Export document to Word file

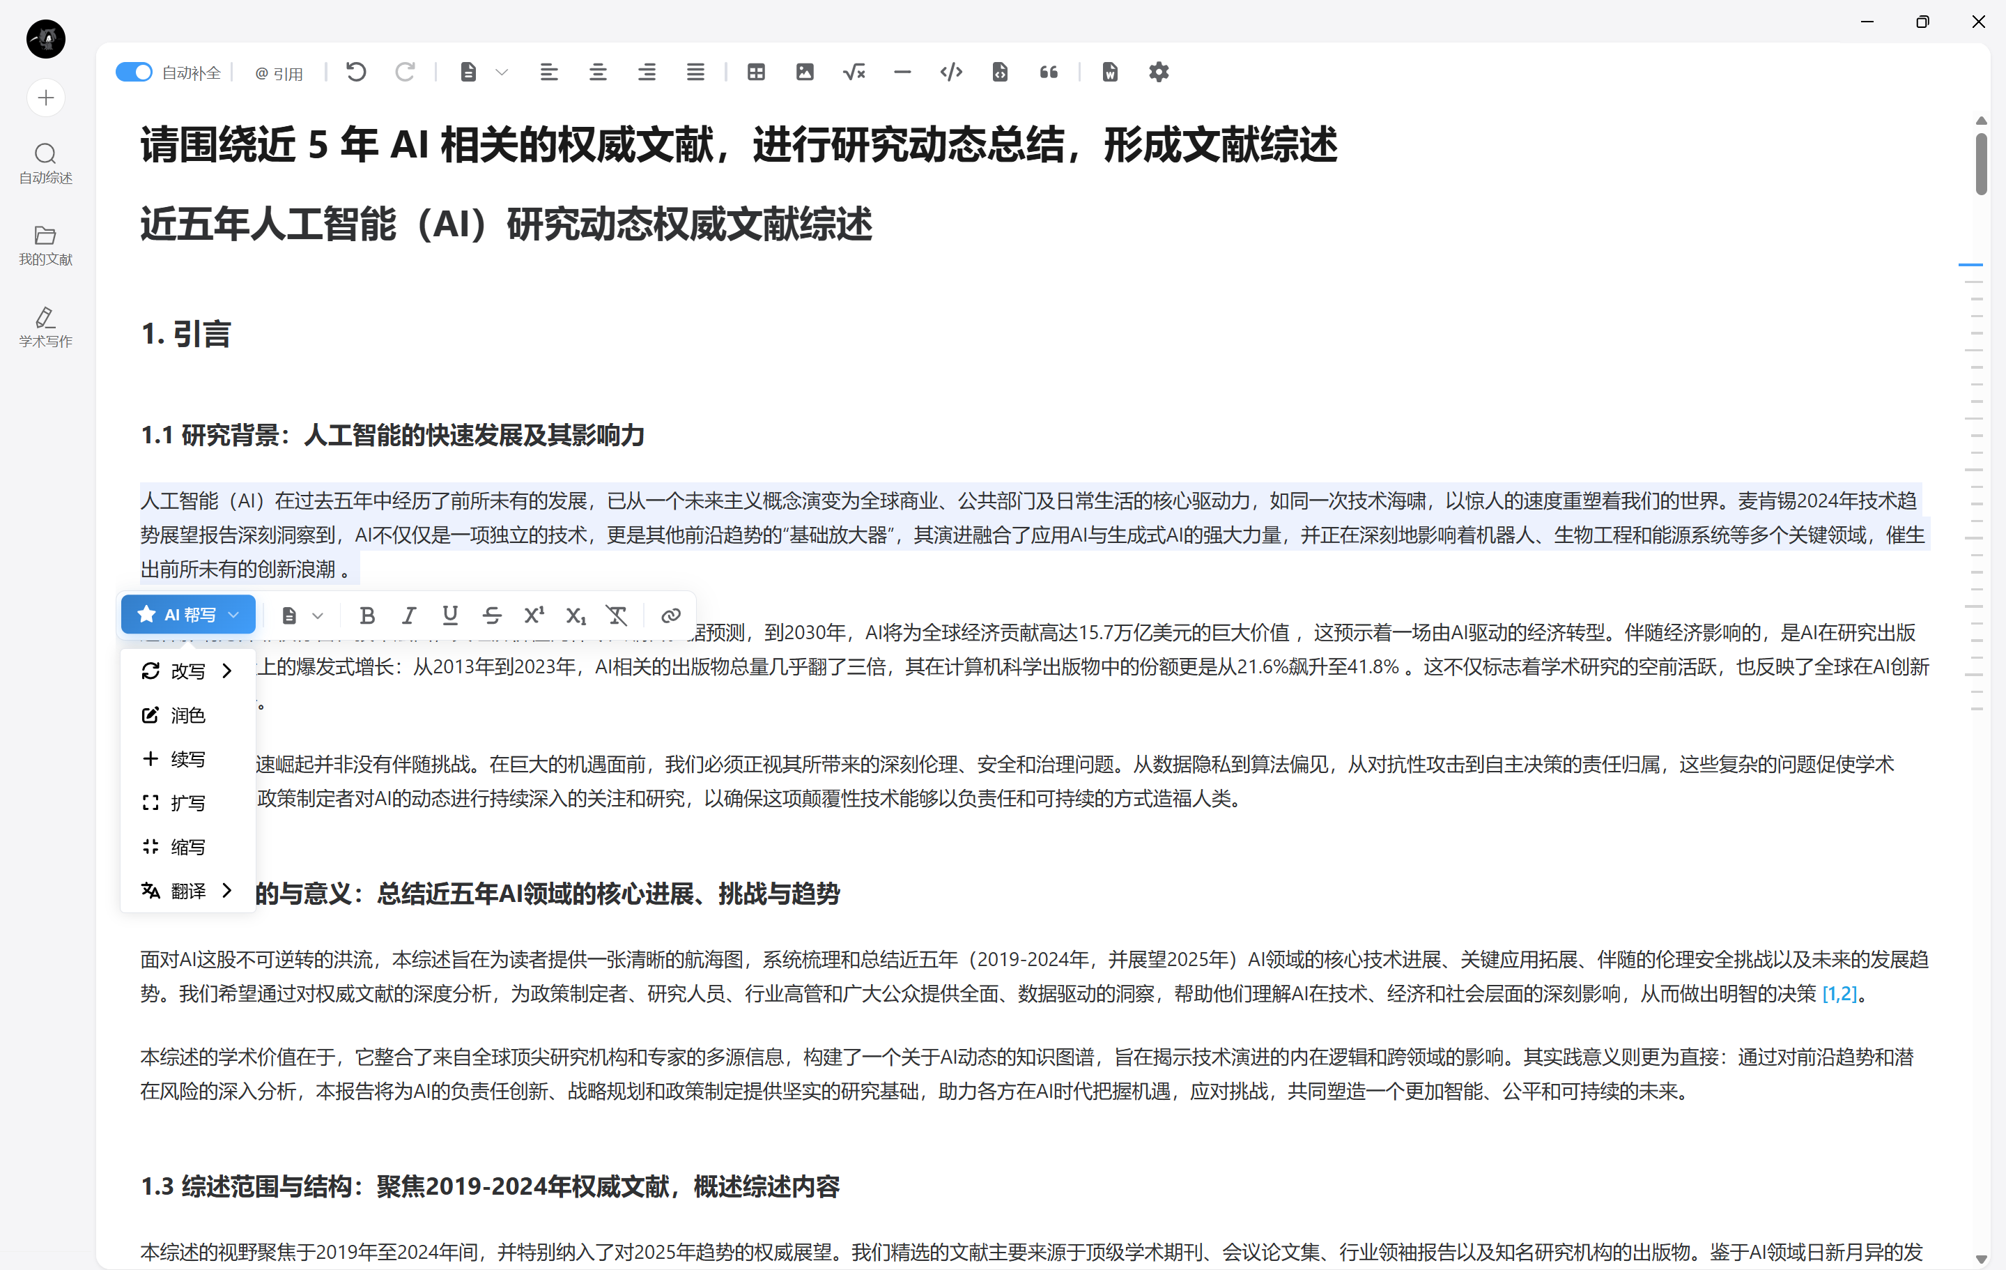[1110, 72]
